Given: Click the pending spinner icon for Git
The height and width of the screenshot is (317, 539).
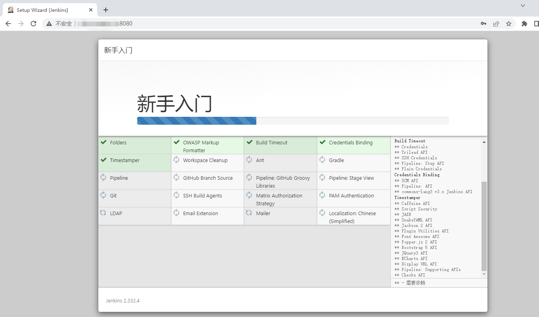Looking at the screenshot, I should point(103,195).
